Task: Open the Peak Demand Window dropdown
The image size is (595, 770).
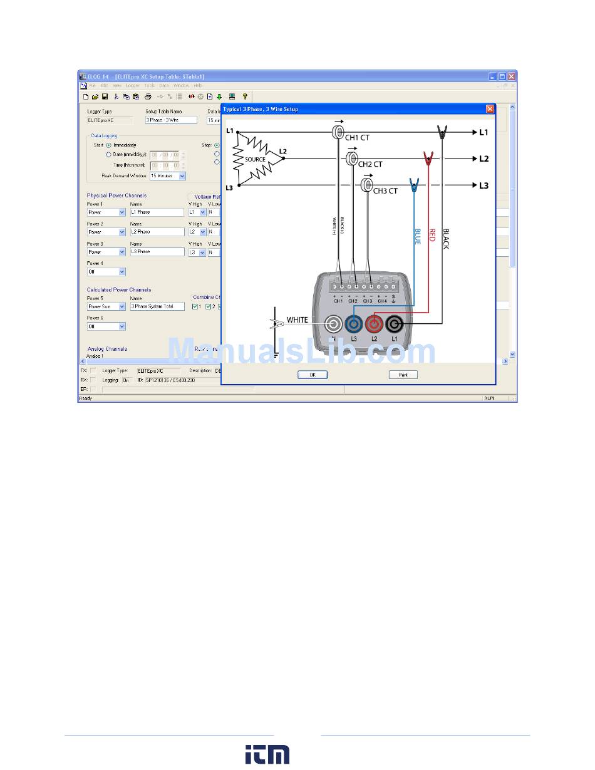Action: 182,177
